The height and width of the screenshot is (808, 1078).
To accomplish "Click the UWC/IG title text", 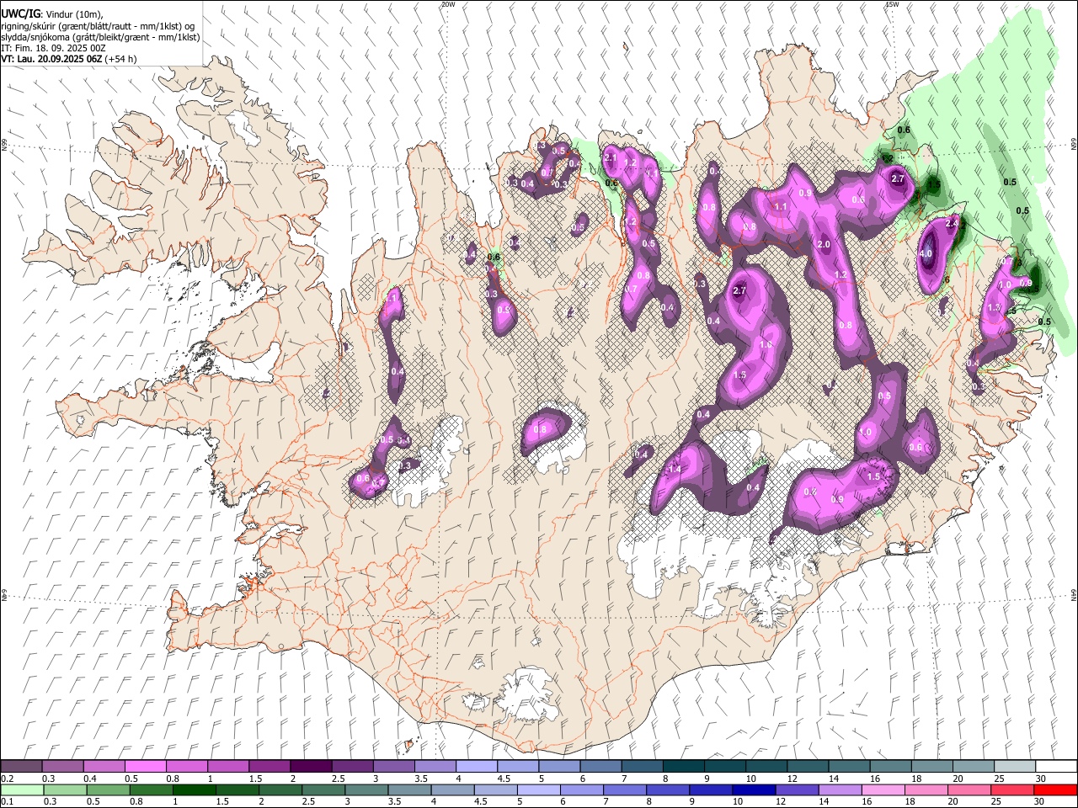I will (20, 13).
